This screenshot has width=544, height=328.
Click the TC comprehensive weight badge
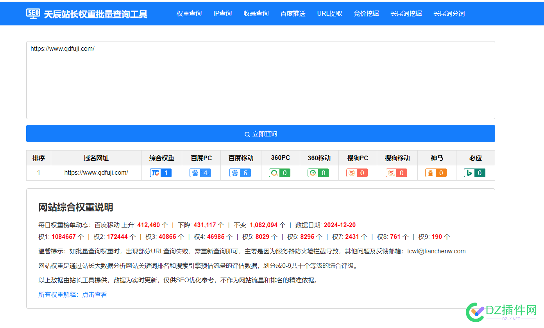click(161, 173)
